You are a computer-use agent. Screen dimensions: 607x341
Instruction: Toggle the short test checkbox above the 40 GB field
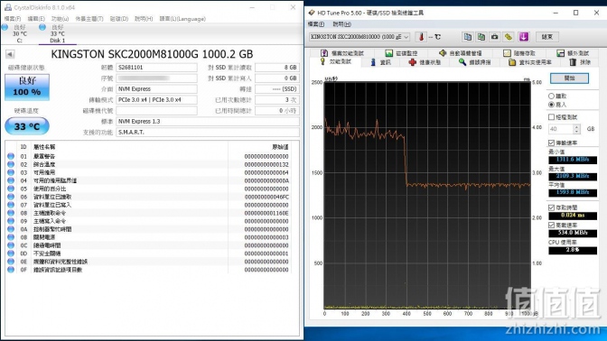click(x=551, y=116)
